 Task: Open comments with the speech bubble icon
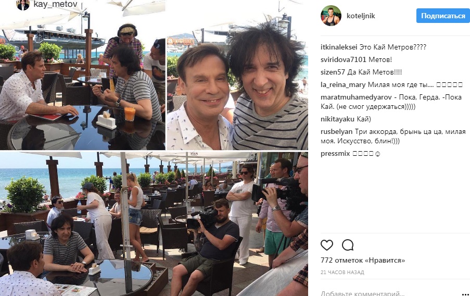(x=348, y=245)
